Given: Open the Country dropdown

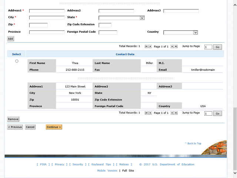Looking at the screenshot, I should 181,33.
